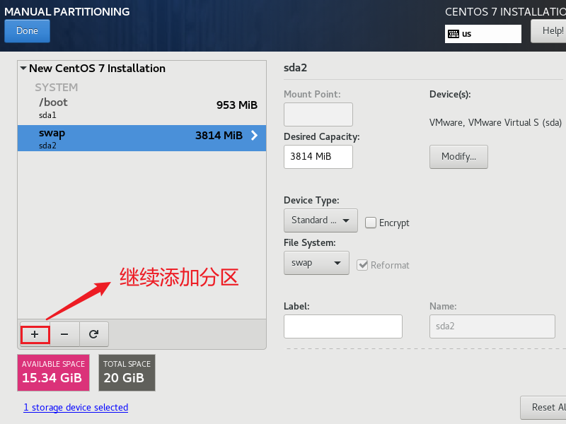Open the Device Type dropdown

coord(320,220)
